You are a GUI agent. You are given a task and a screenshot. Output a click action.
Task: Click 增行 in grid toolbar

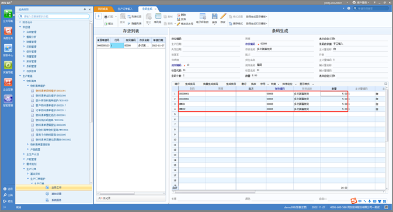(177, 84)
